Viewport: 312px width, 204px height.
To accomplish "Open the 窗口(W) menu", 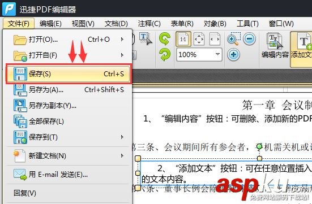I will tap(281, 24).
